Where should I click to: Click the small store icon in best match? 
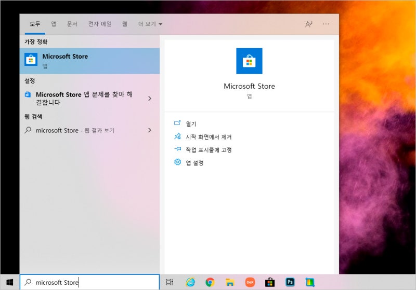(31, 60)
